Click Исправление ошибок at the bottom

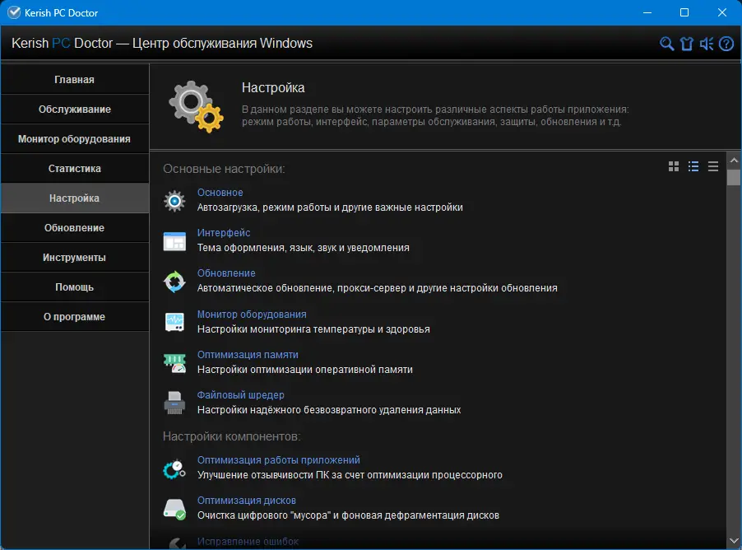[247, 542]
